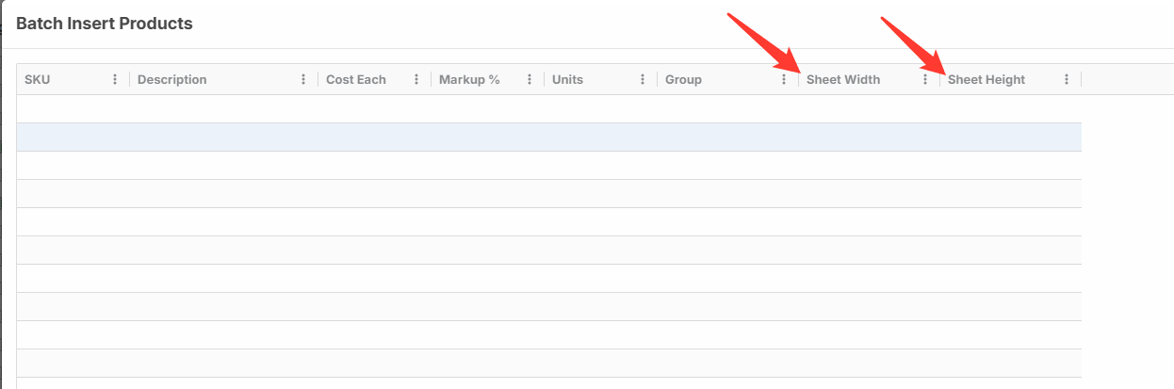Select the Units column header
Screen dimensions: 1174x389
(568, 80)
